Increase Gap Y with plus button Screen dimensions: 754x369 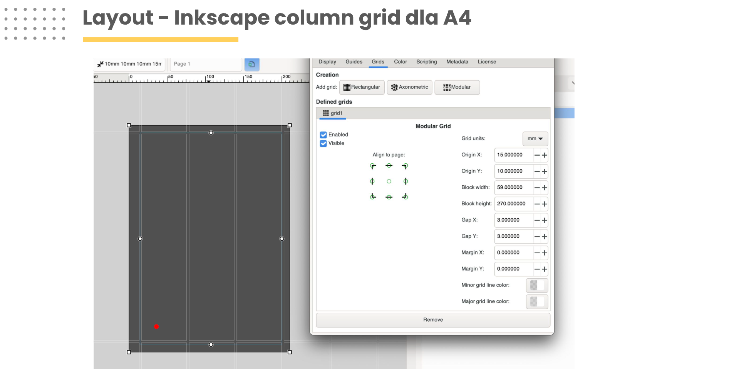[544, 237]
